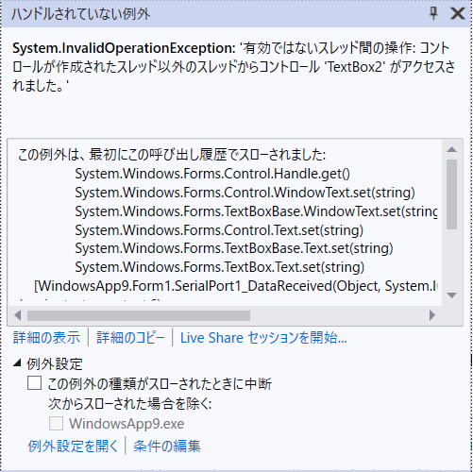Image resolution: width=473 pixels, height=472 pixels.
Task: Select the SerialPort1_DataReceived stack frame line
Action: point(236,286)
